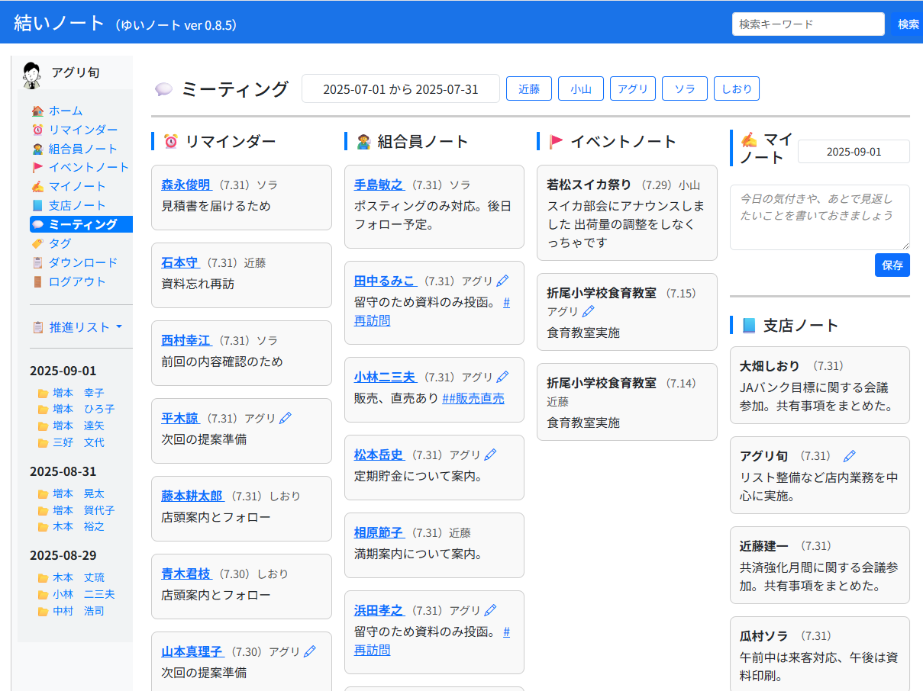
Task: Open the 森永俊明 member link
Action: coord(186,185)
